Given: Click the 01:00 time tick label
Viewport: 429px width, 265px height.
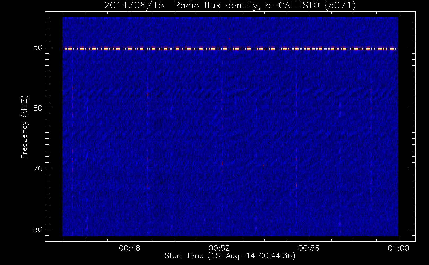Looking at the screenshot, I should tap(399, 248).
